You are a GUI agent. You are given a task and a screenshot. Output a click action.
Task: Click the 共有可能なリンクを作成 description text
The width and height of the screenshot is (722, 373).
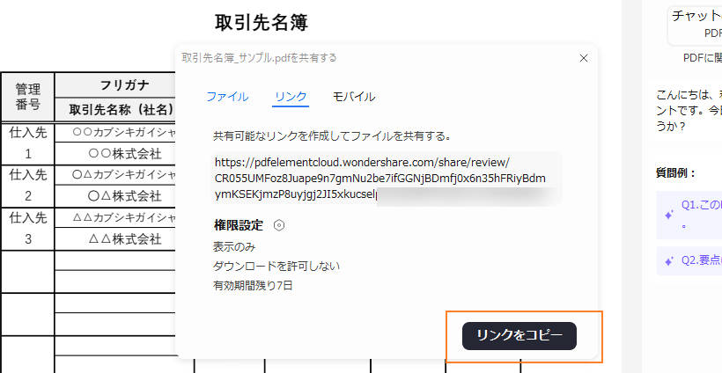[x=331, y=135]
